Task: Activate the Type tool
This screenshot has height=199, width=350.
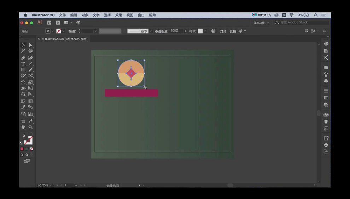Action: [23, 64]
